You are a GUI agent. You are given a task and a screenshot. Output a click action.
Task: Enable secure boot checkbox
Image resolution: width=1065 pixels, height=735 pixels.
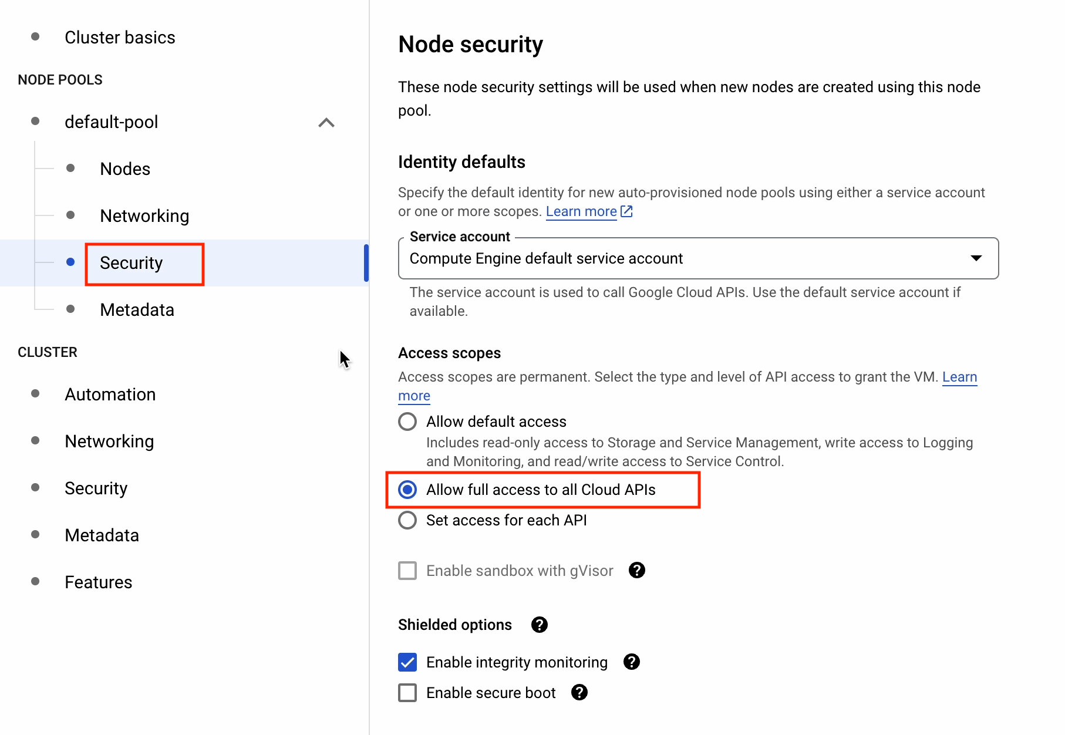point(407,693)
